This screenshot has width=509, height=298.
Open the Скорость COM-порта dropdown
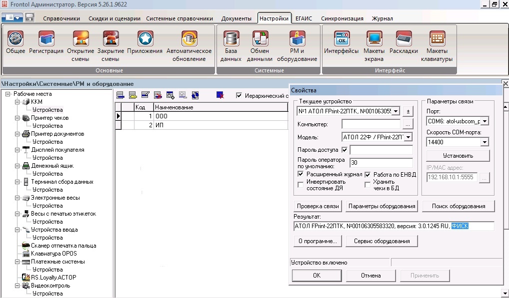pos(484,142)
